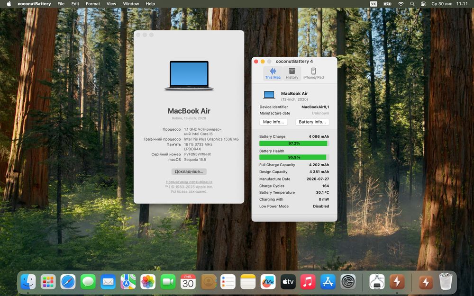This screenshot has width=474, height=296.
Task: Open the Format menu
Action: [x=93, y=4]
